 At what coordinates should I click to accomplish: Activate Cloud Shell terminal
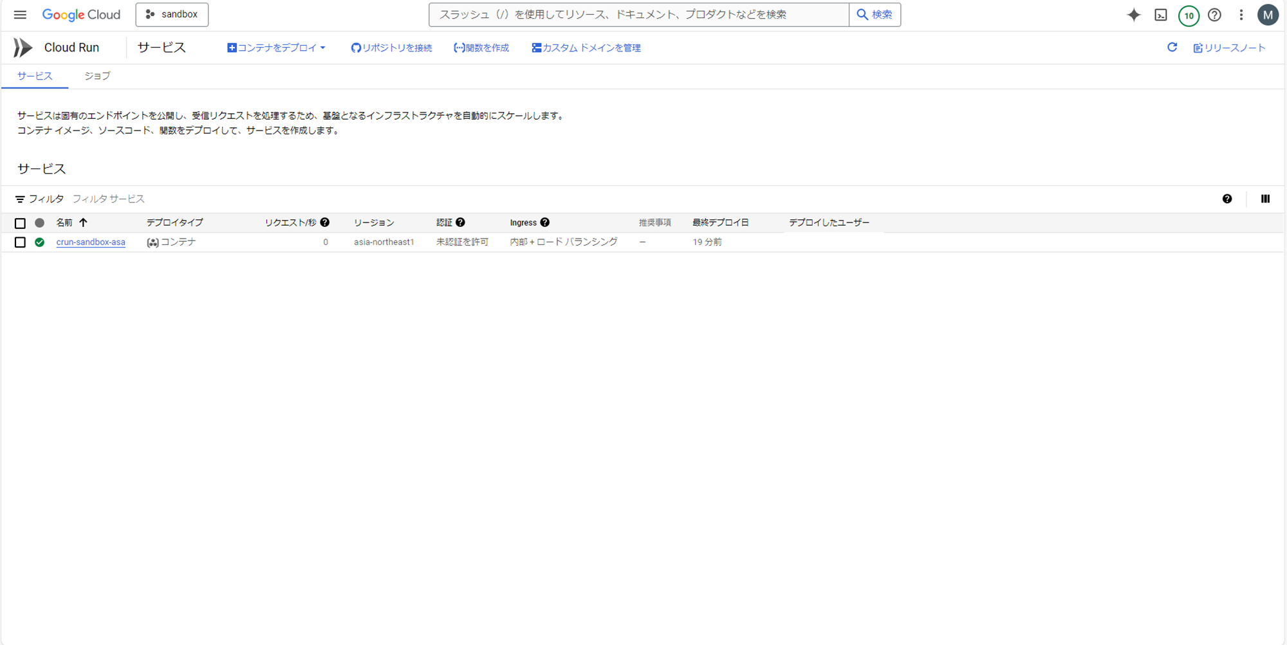tap(1161, 15)
